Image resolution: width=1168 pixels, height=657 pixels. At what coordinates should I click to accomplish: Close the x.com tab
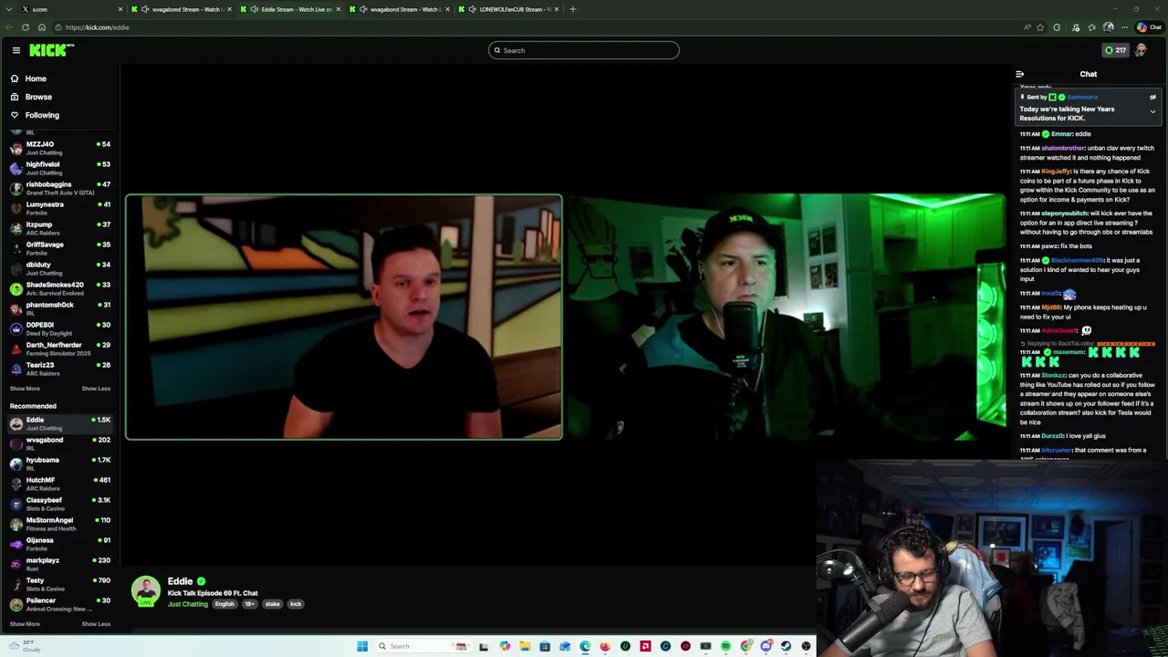click(x=120, y=9)
